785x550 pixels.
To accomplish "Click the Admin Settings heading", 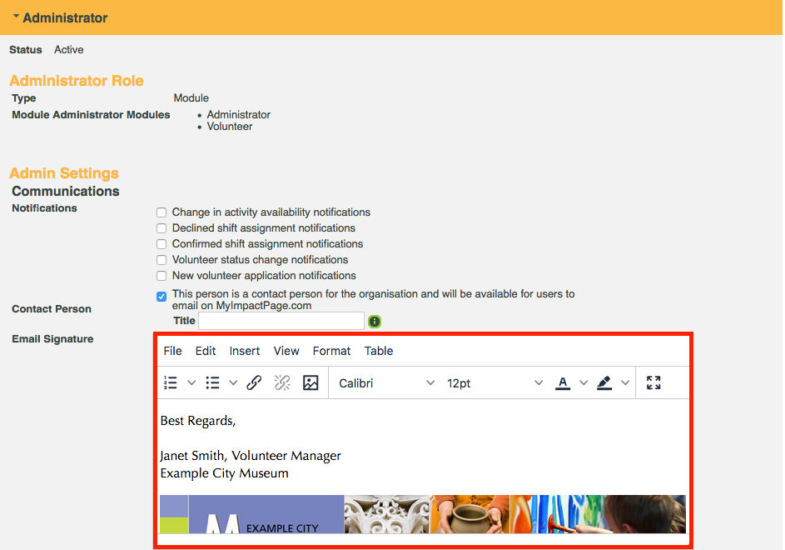I will pos(64,173).
